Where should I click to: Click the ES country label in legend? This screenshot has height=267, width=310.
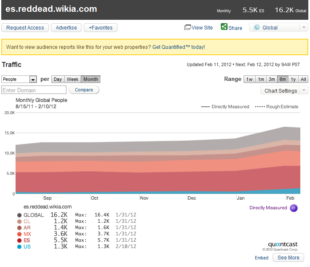[26, 240]
